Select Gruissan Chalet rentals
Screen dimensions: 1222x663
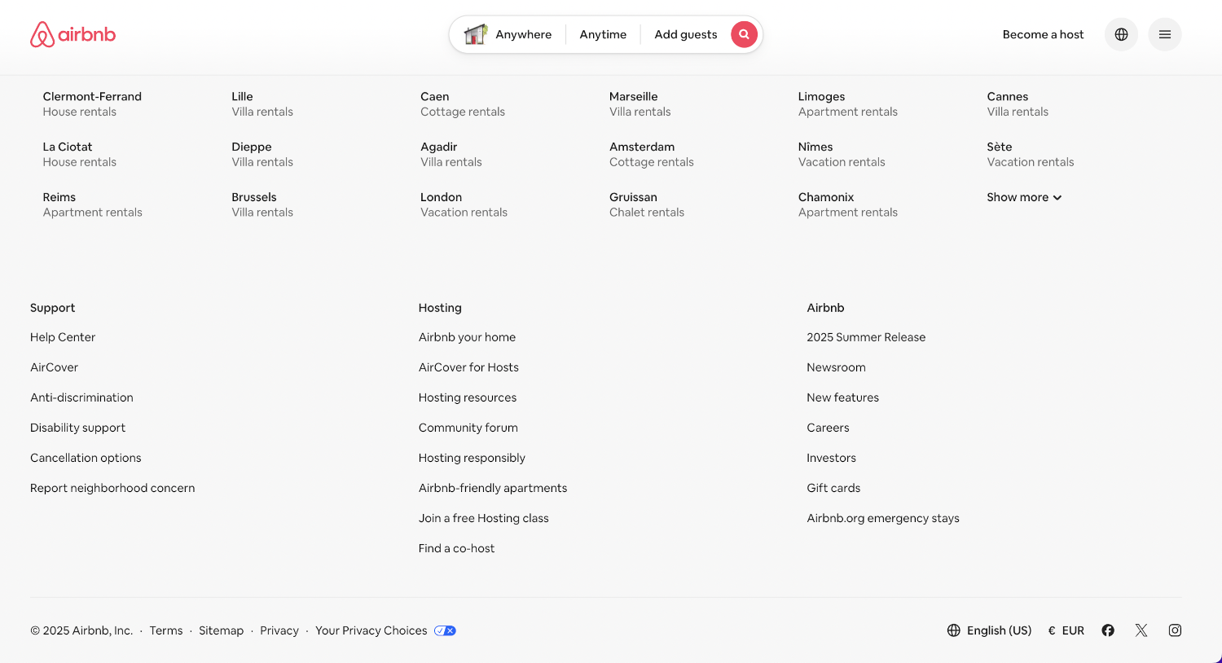tap(647, 204)
